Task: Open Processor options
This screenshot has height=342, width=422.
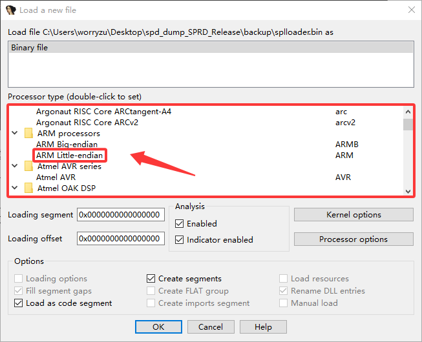Action: pos(353,239)
